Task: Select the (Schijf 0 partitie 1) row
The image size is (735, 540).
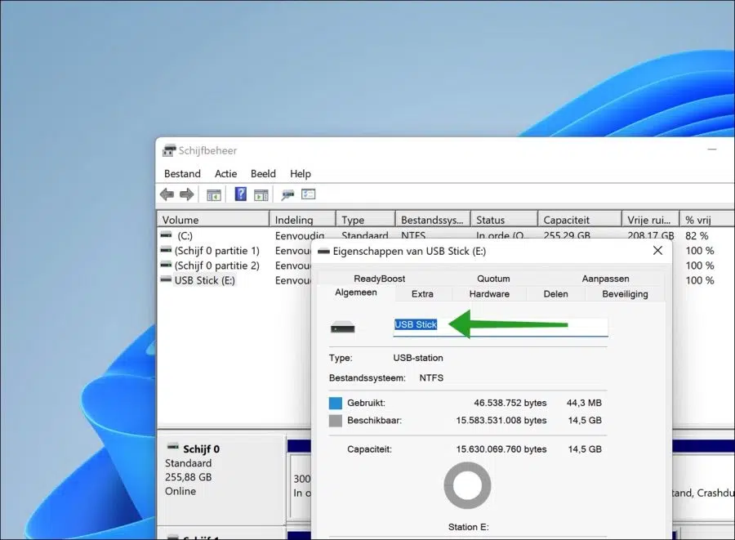Action: tap(217, 250)
